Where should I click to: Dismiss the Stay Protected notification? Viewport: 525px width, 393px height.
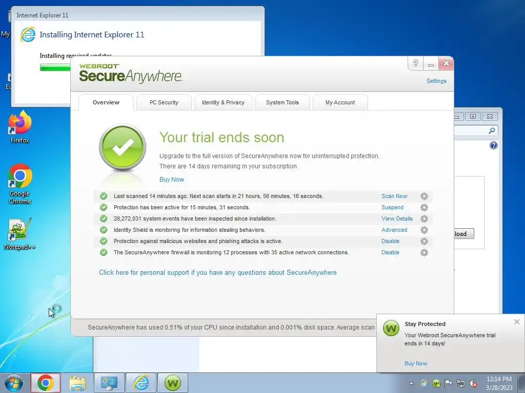pos(517,322)
